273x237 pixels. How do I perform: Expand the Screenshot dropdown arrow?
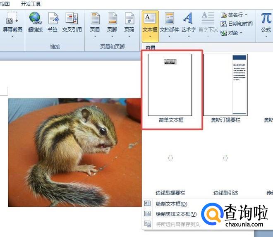click(x=12, y=36)
